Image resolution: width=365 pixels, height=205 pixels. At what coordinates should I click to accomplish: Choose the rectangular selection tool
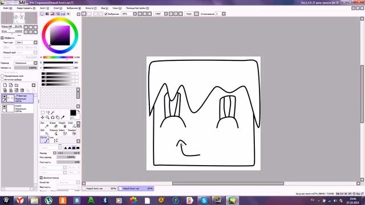[42, 113]
